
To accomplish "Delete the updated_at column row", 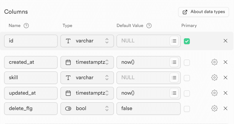I will coord(225,93).
